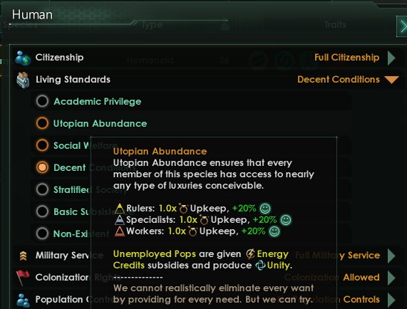Select Stratified Society living standard

pos(42,189)
